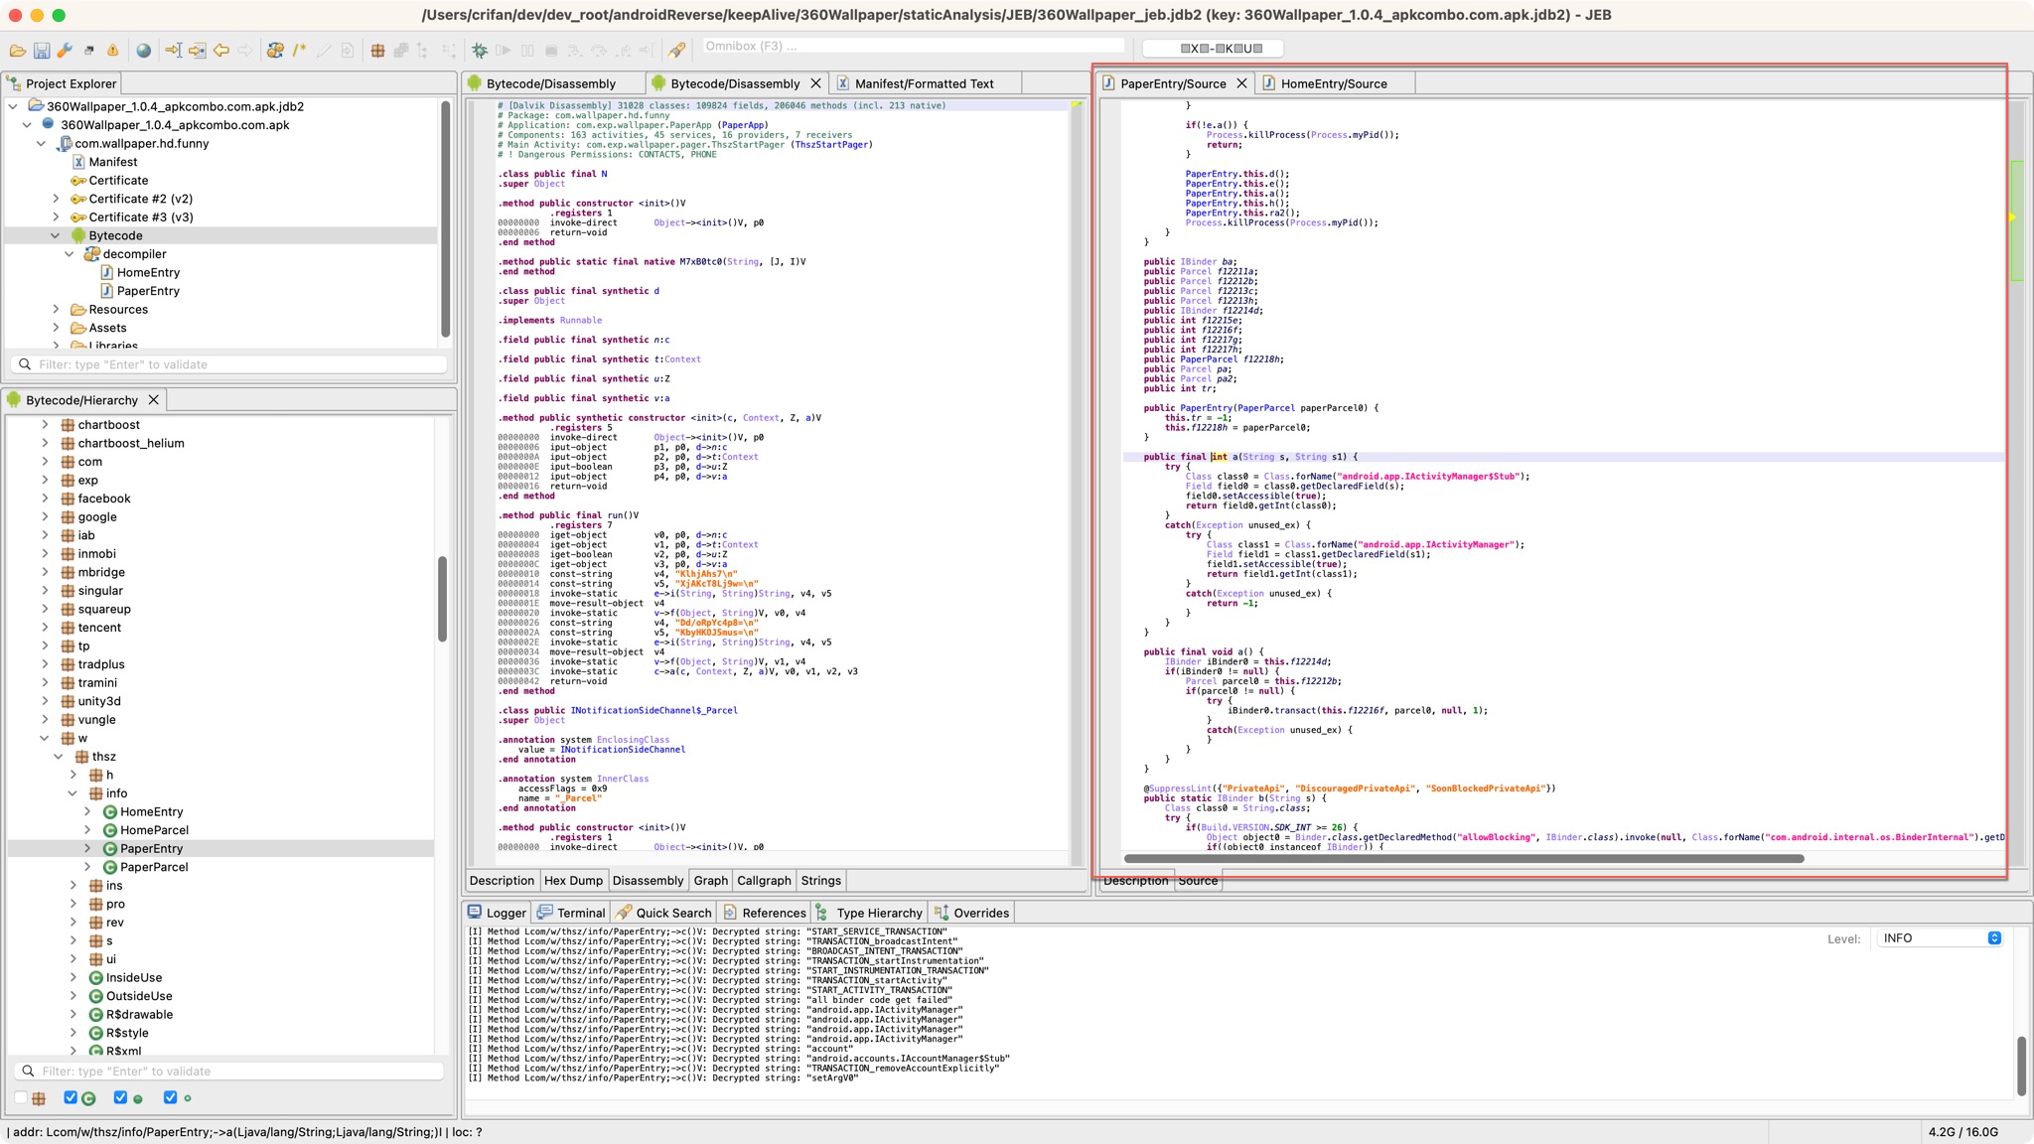
Task: Open the Overrides tab
Action: [971, 913]
